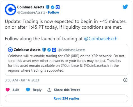Image resolution: width=133 pixels, height=107 pixels.
Task: Like the tweet with the heart icon
Action: click(8, 90)
